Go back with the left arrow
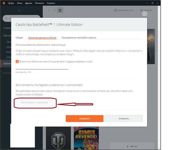 click(x=19, y=10)
